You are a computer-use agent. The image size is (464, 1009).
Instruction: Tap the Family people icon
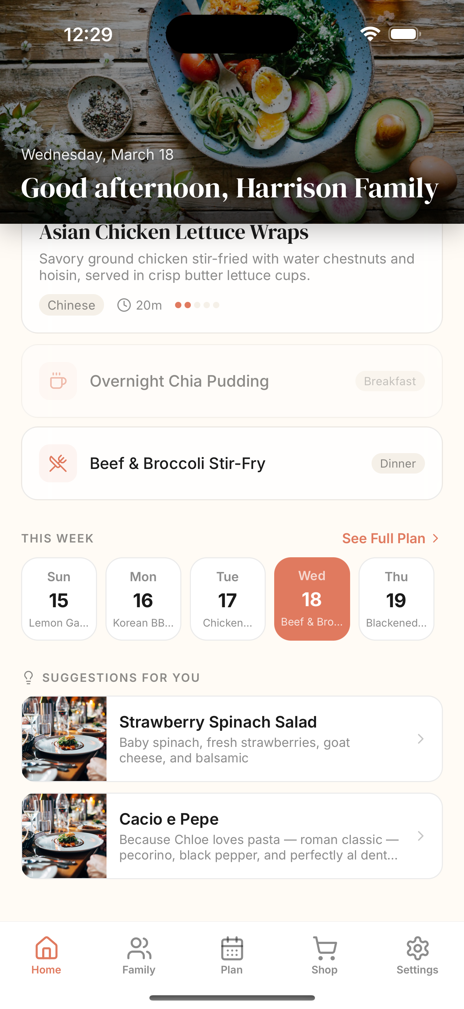pos(139,948)
